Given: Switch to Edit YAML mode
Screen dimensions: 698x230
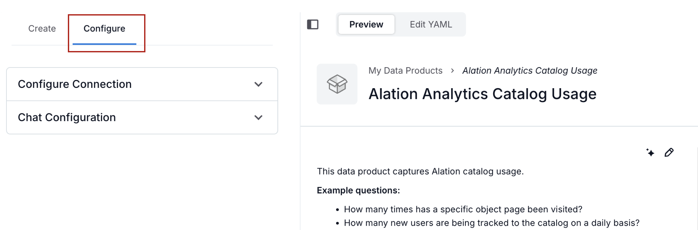Looking at the screenshot, I should (431, 25).
